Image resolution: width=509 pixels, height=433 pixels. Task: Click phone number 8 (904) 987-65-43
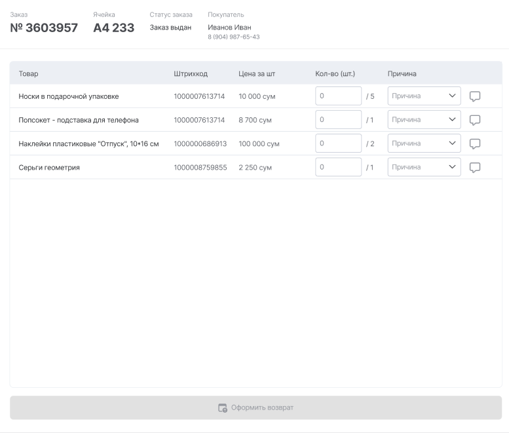234,37
